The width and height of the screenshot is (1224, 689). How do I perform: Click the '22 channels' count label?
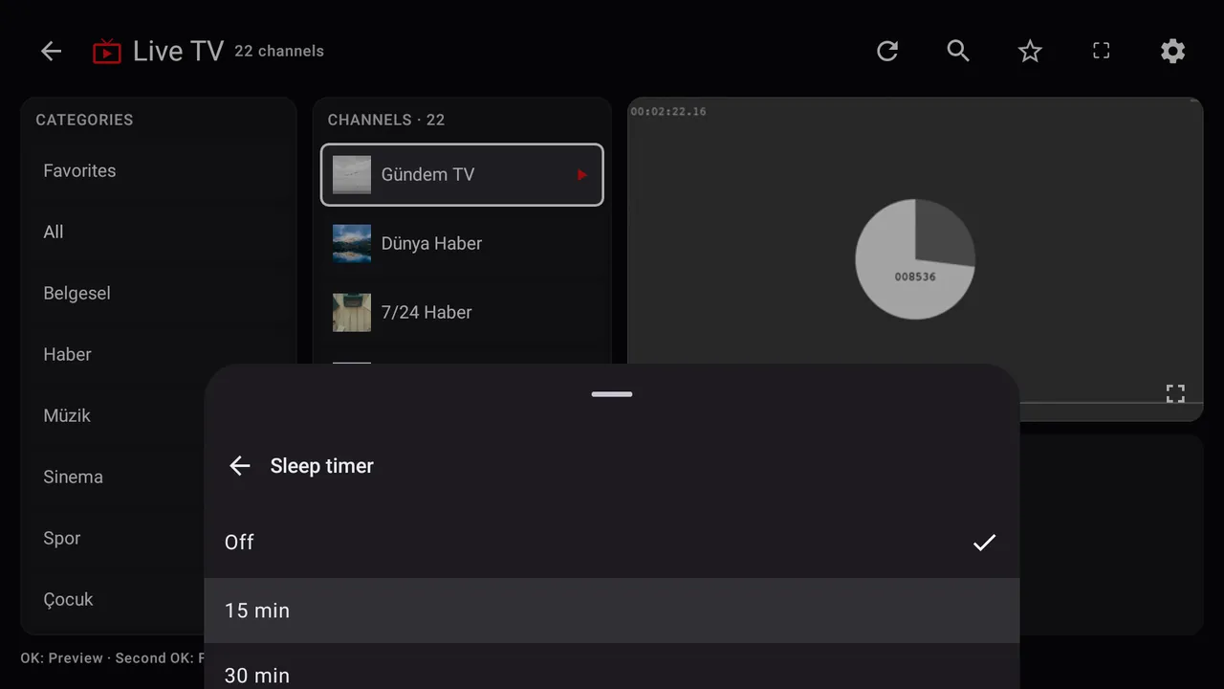click(279, 52)
